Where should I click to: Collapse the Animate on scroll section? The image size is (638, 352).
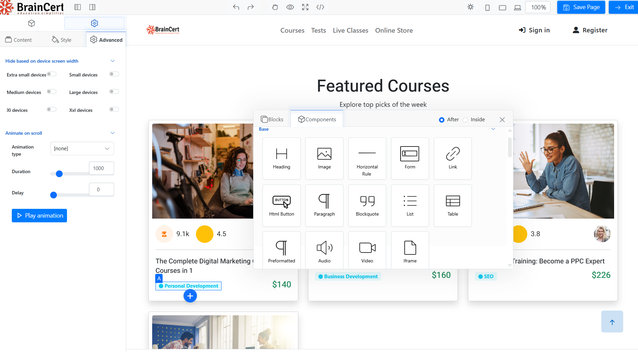tap(112, 133)
